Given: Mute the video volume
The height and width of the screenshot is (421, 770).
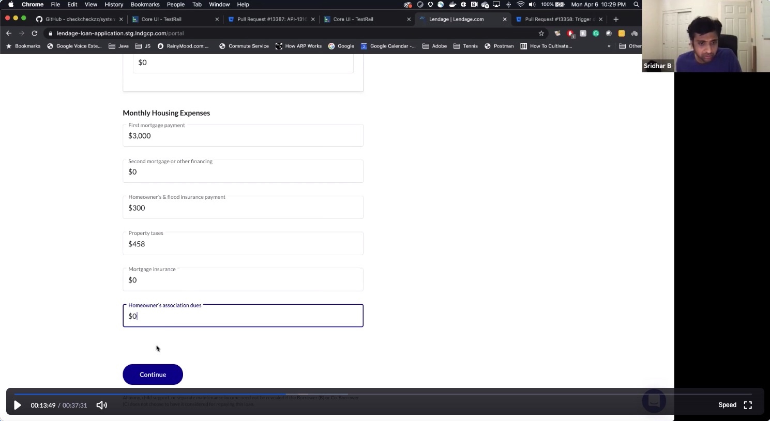Looking at the screenshot, I should pyautogui.click(x=102, y=406).
